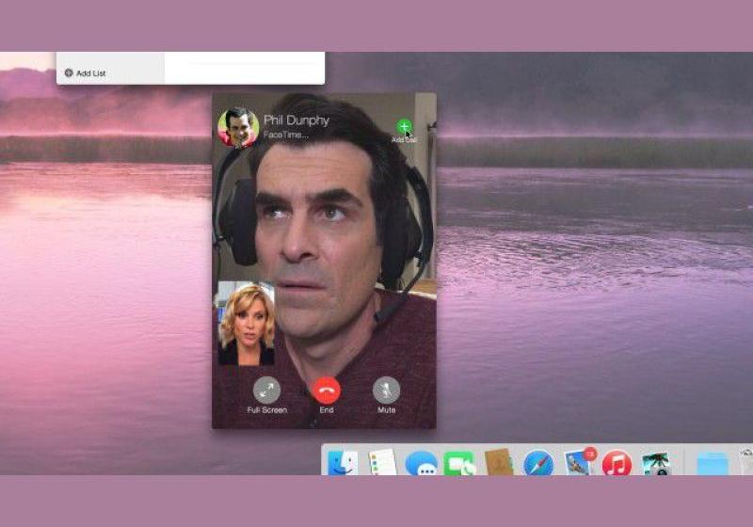Open the blue folder in the dock
The image size is (753, 527).
point(713,464)
